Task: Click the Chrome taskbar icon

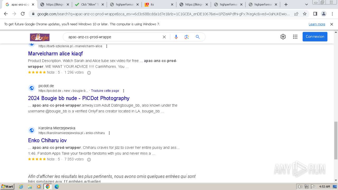Action: 48,187
